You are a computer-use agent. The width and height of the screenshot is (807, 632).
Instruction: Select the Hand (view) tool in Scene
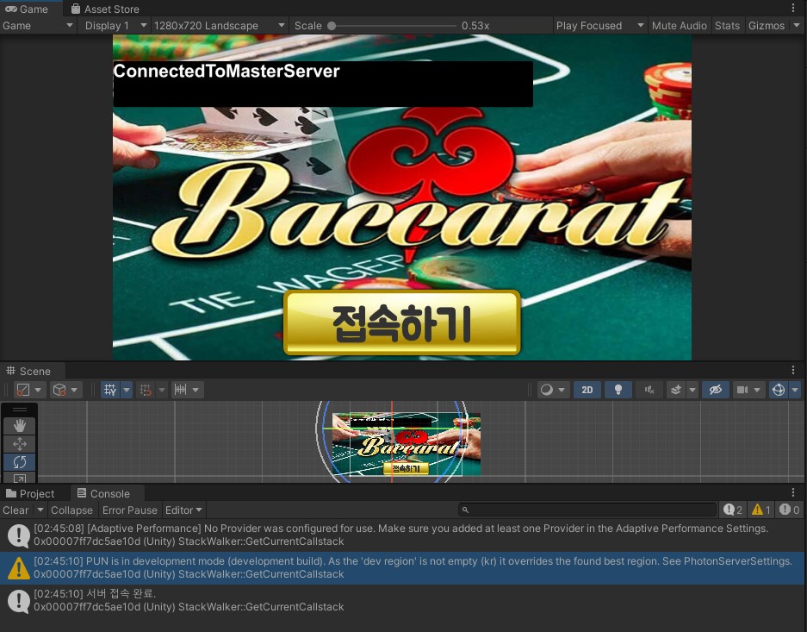(20, 426)
